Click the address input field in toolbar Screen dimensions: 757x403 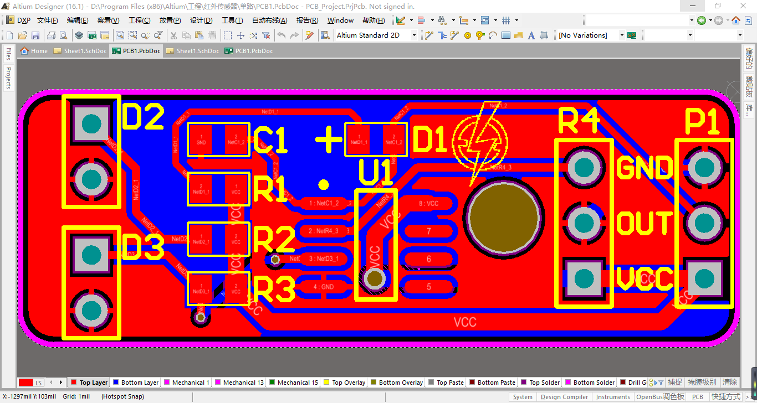[636, 20]
